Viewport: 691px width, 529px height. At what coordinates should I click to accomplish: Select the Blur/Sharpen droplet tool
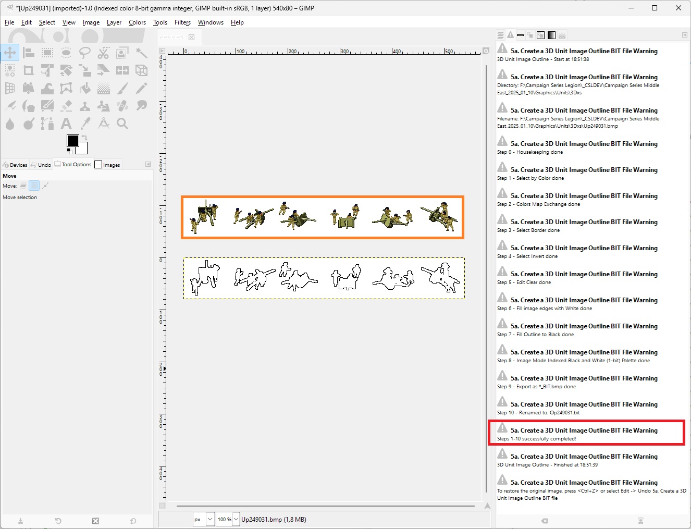click(10, 124)
